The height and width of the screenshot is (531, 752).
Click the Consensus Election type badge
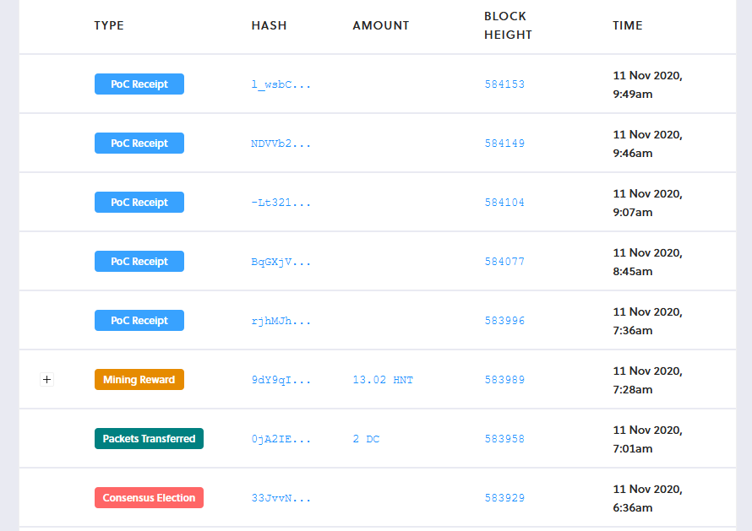[x=149, y=497]
